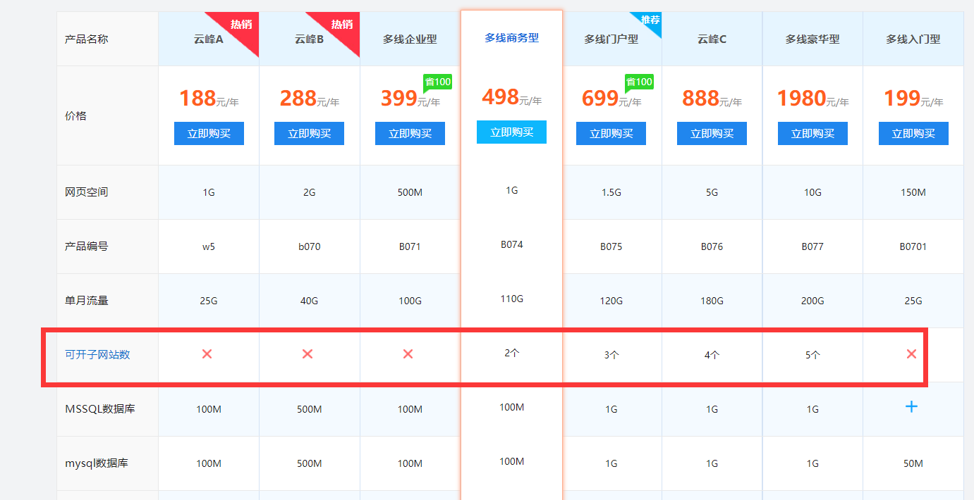Select the 多线商务型 column header
Image resolution: width=974 pixels, height=500 pixels.
[511, 38]
